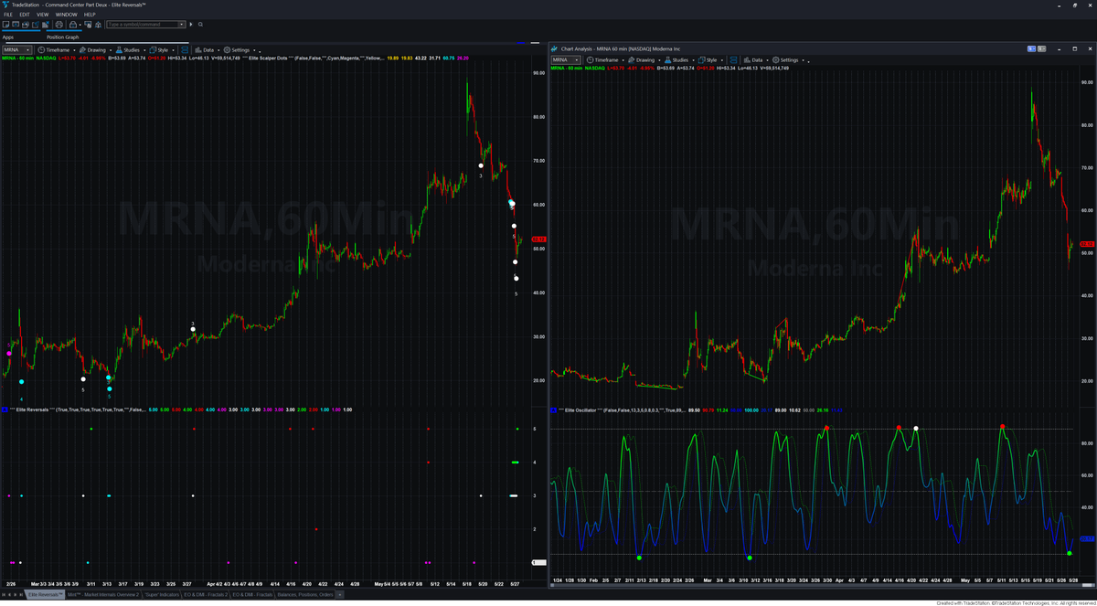1097x606 pixels.
Task: Open the EDIT menu
Action: point(25,15)
